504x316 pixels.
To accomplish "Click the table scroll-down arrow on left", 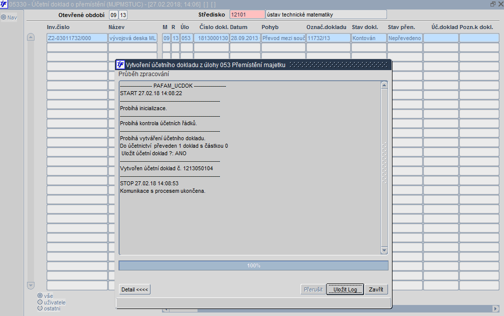I will click(x=30, y=285).
